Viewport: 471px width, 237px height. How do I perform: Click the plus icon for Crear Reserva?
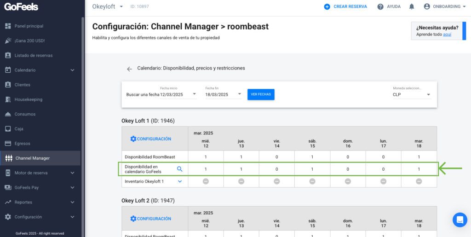pos(327,6)
